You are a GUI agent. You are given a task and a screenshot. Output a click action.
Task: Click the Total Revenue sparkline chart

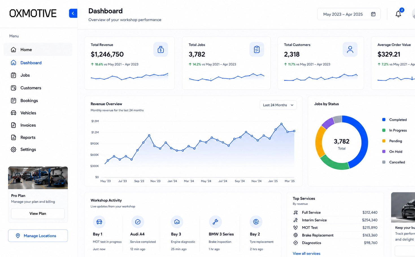coord(129,76)
